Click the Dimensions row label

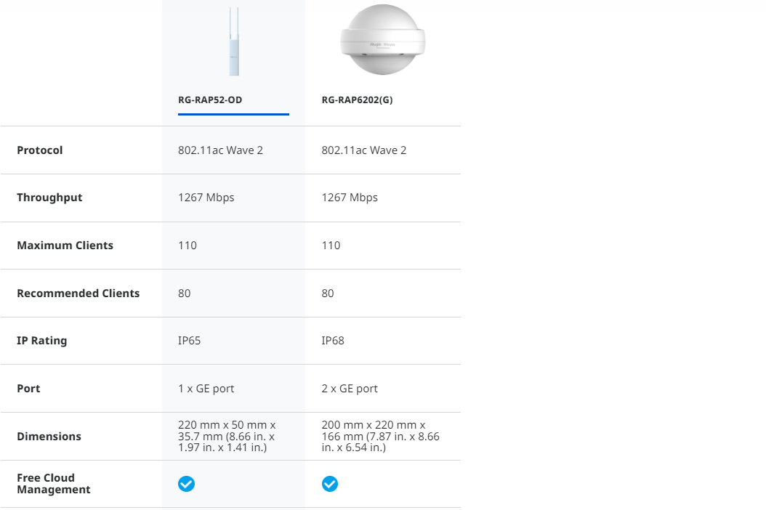[49, 437]
